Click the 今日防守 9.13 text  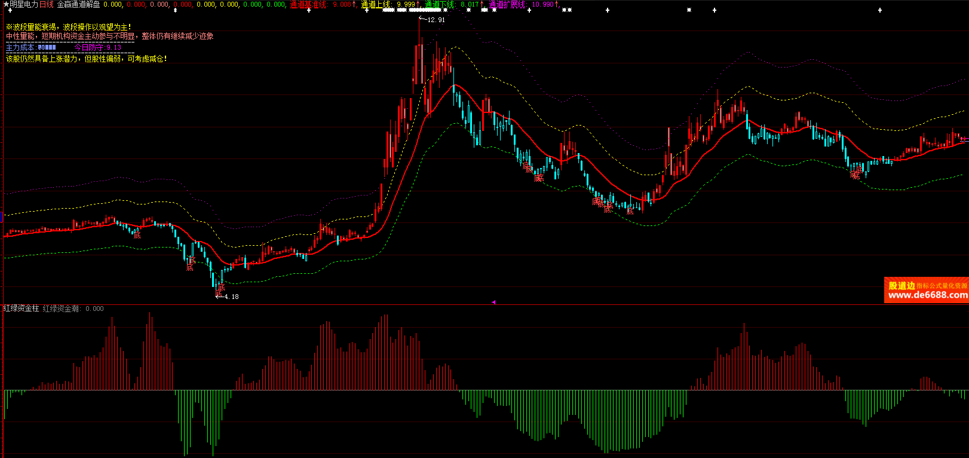pyautogui.click(x=97, y=48)
